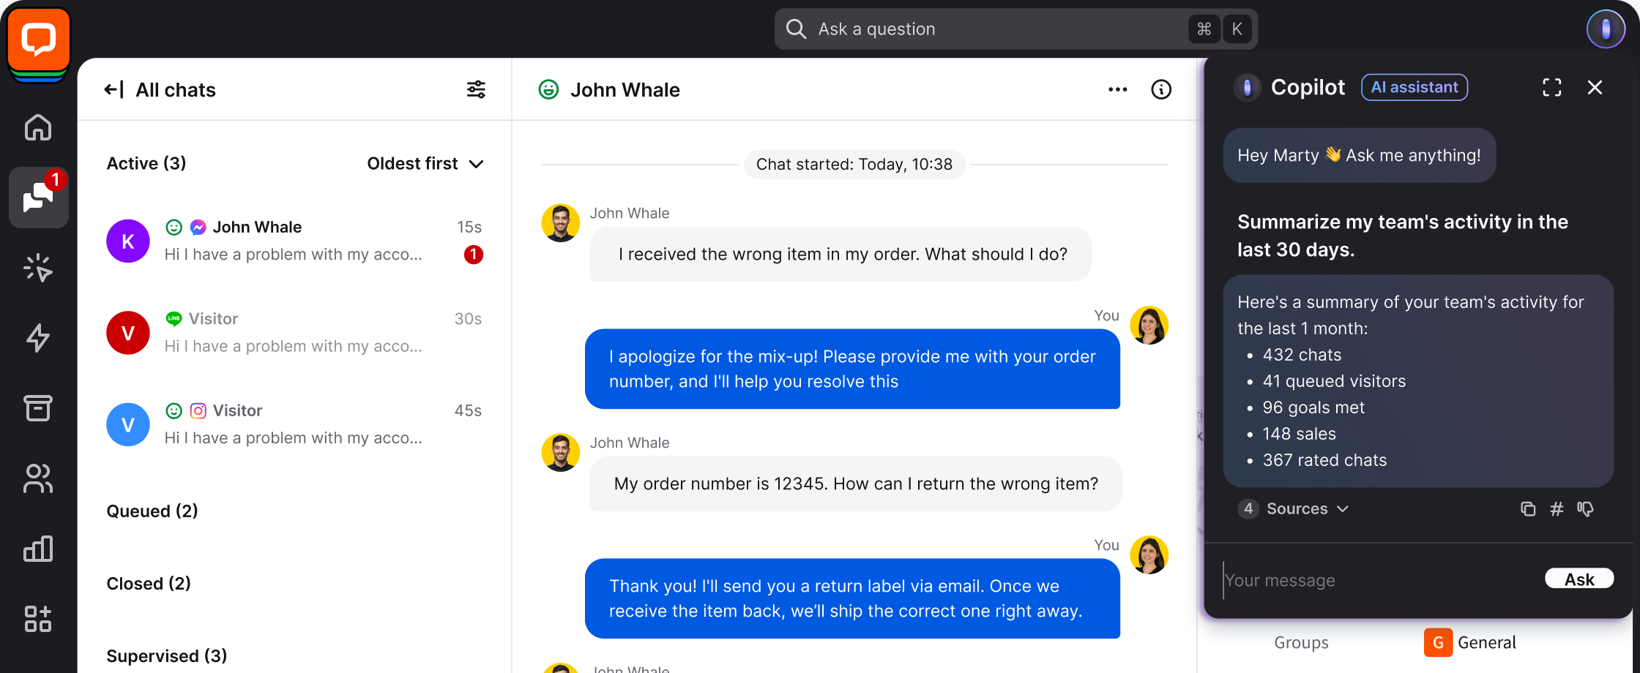Click the Automation lightning bolt icon
This screenshot has width=1640, height=673.
tap(38, 338)
